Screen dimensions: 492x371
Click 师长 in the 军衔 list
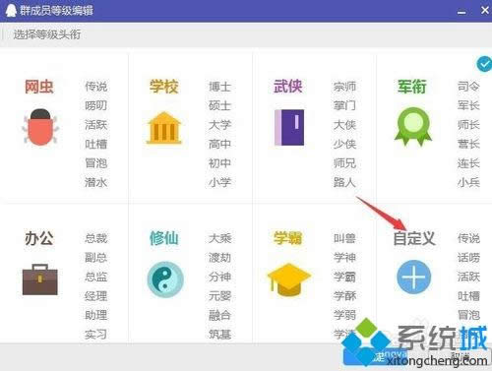coord(468,125)
